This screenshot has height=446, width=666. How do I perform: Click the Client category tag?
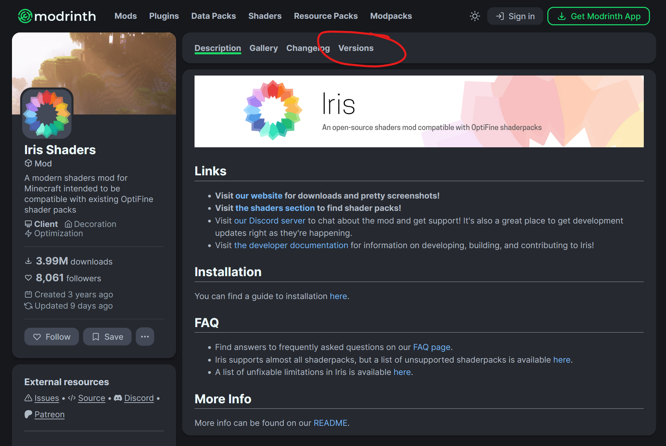pyautogui.click(x=41, y=224)
